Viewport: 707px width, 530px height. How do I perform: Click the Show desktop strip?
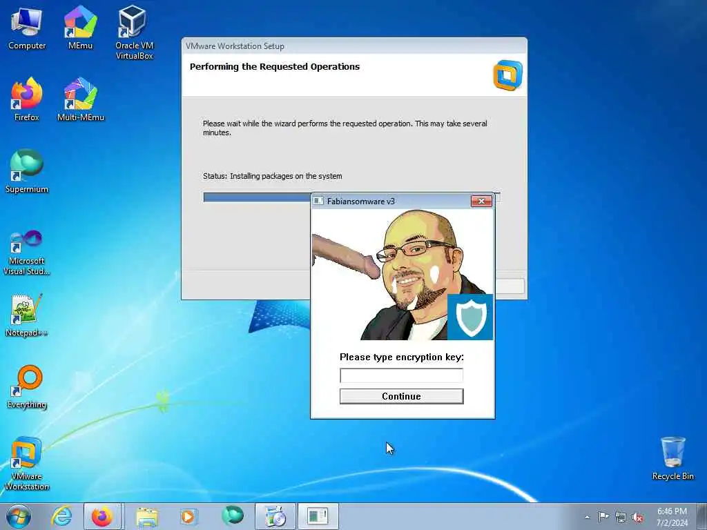pyautogui.click(x=702, y=516)
